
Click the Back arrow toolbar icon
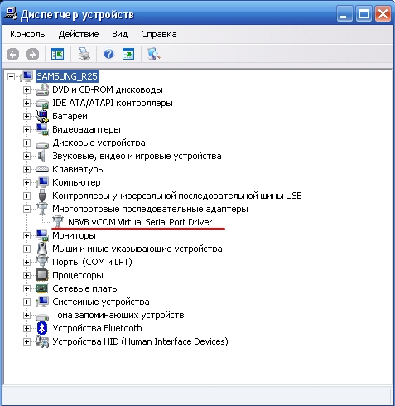12,54
